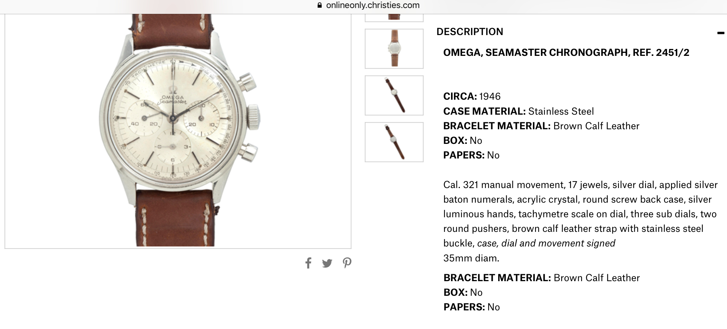This screenshot has width=727, height=329.
Task: Click the Omega Seamaster Chronograph lot title
Action: coord(566,53)
